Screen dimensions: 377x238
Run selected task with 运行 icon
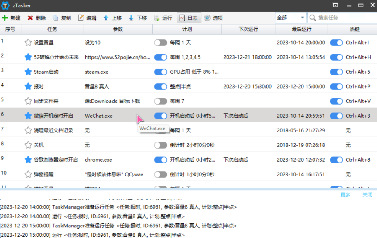(157, 18)
